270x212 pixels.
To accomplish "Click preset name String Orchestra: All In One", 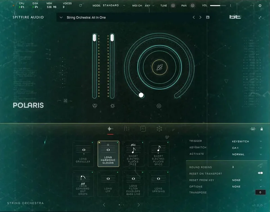I will coord(86,18).
